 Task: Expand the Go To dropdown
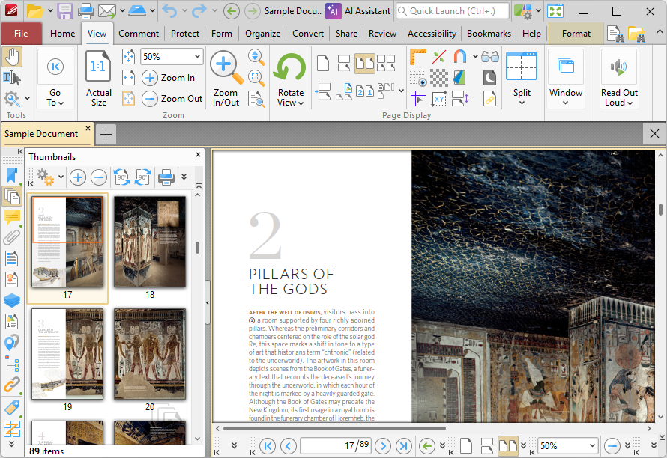(55, 98)
